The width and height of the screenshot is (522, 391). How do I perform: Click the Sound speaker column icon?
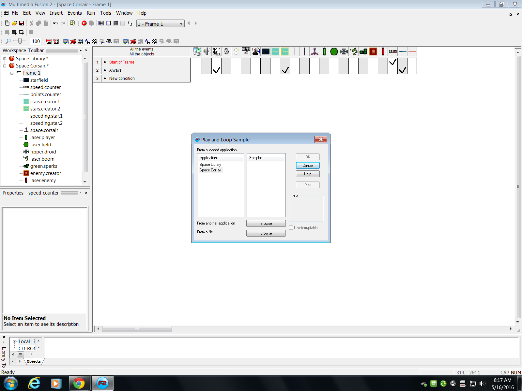207,51
